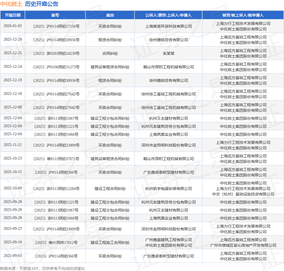Click 广东鑫诺泰新型建材有限公司 in the 2025-10-15 row
Viewport: 284px width, 271px height.
(168, 172)
